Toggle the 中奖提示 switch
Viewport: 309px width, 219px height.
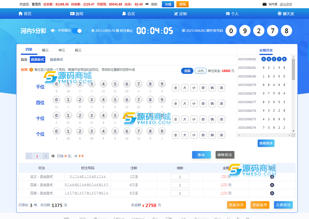tap(77, 31)
